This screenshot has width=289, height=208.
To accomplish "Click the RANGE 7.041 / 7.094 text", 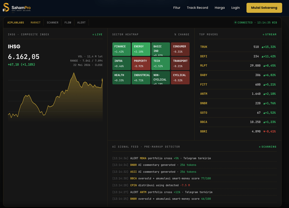I will point(86,61).
